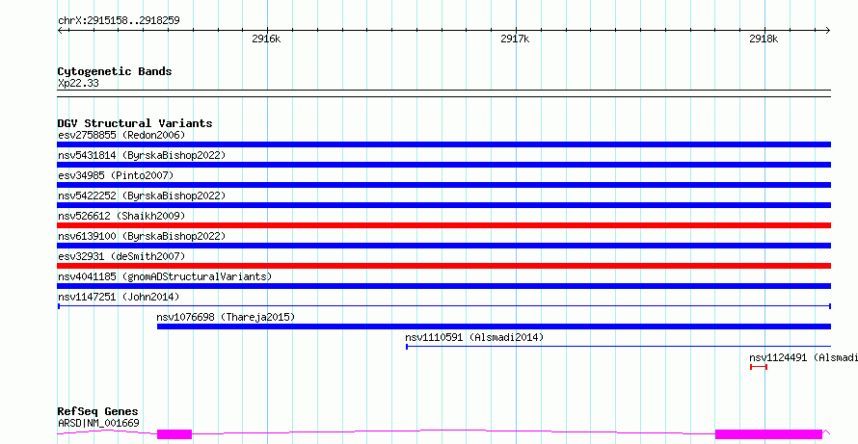Open the RefSeq Genes track title
Image resolution: width=858 pixels, height=444 pixels.
(x=98, y=411)
